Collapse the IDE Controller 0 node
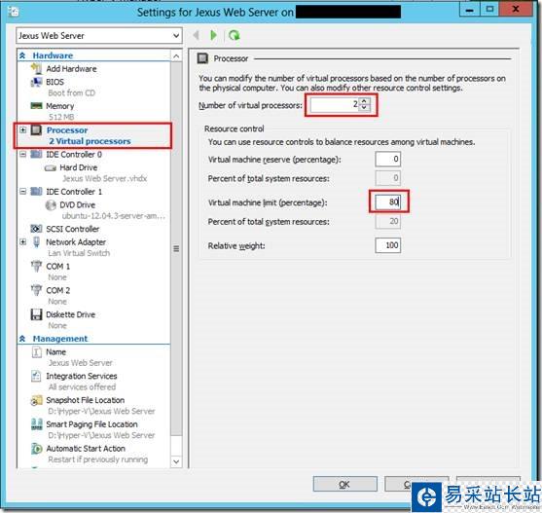The width and height of the screenshot is (542, 513). (22, 154)
